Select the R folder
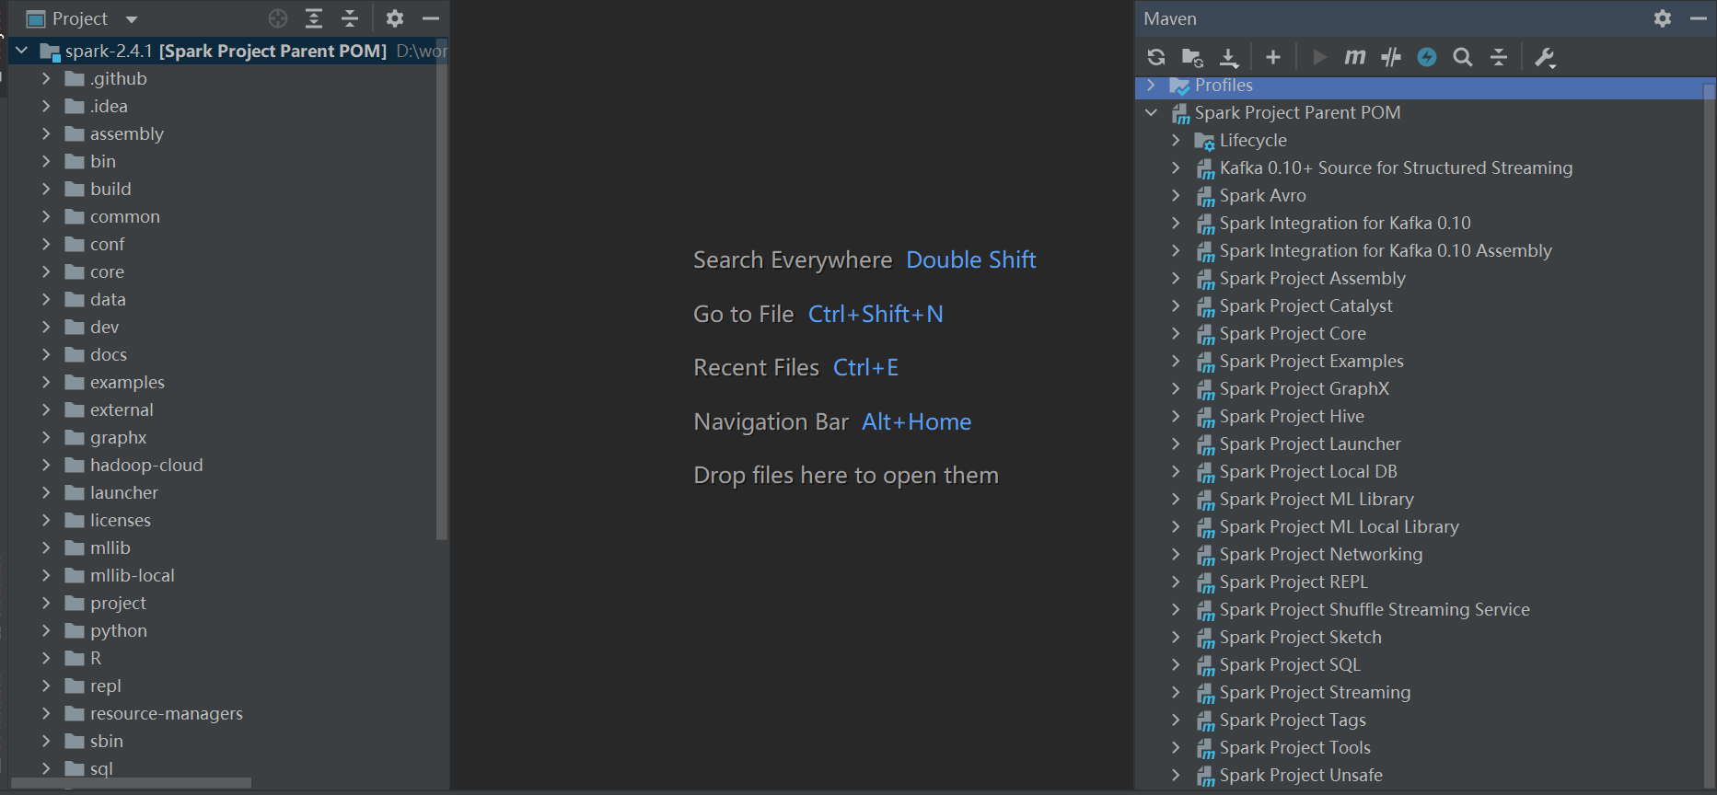Viewport: 1717px width, 795px height. [x=96, y=658]
